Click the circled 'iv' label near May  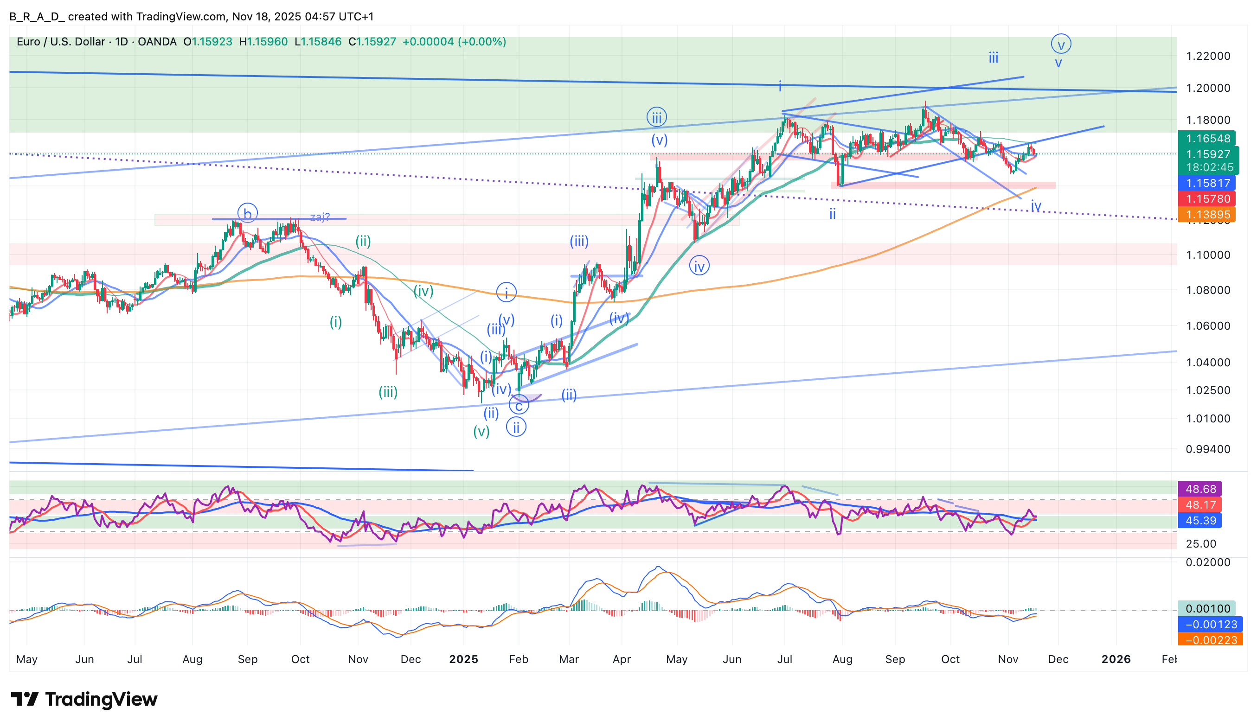699,266
